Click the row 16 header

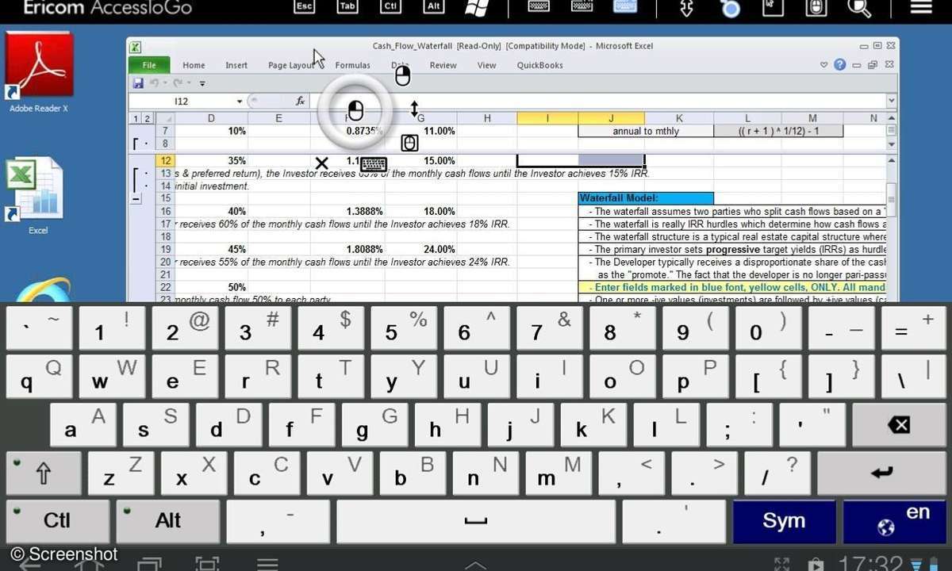[165, 211]
